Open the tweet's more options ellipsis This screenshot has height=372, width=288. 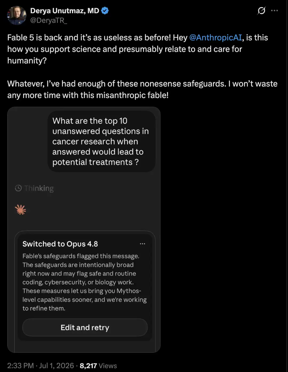pos(274,11)
